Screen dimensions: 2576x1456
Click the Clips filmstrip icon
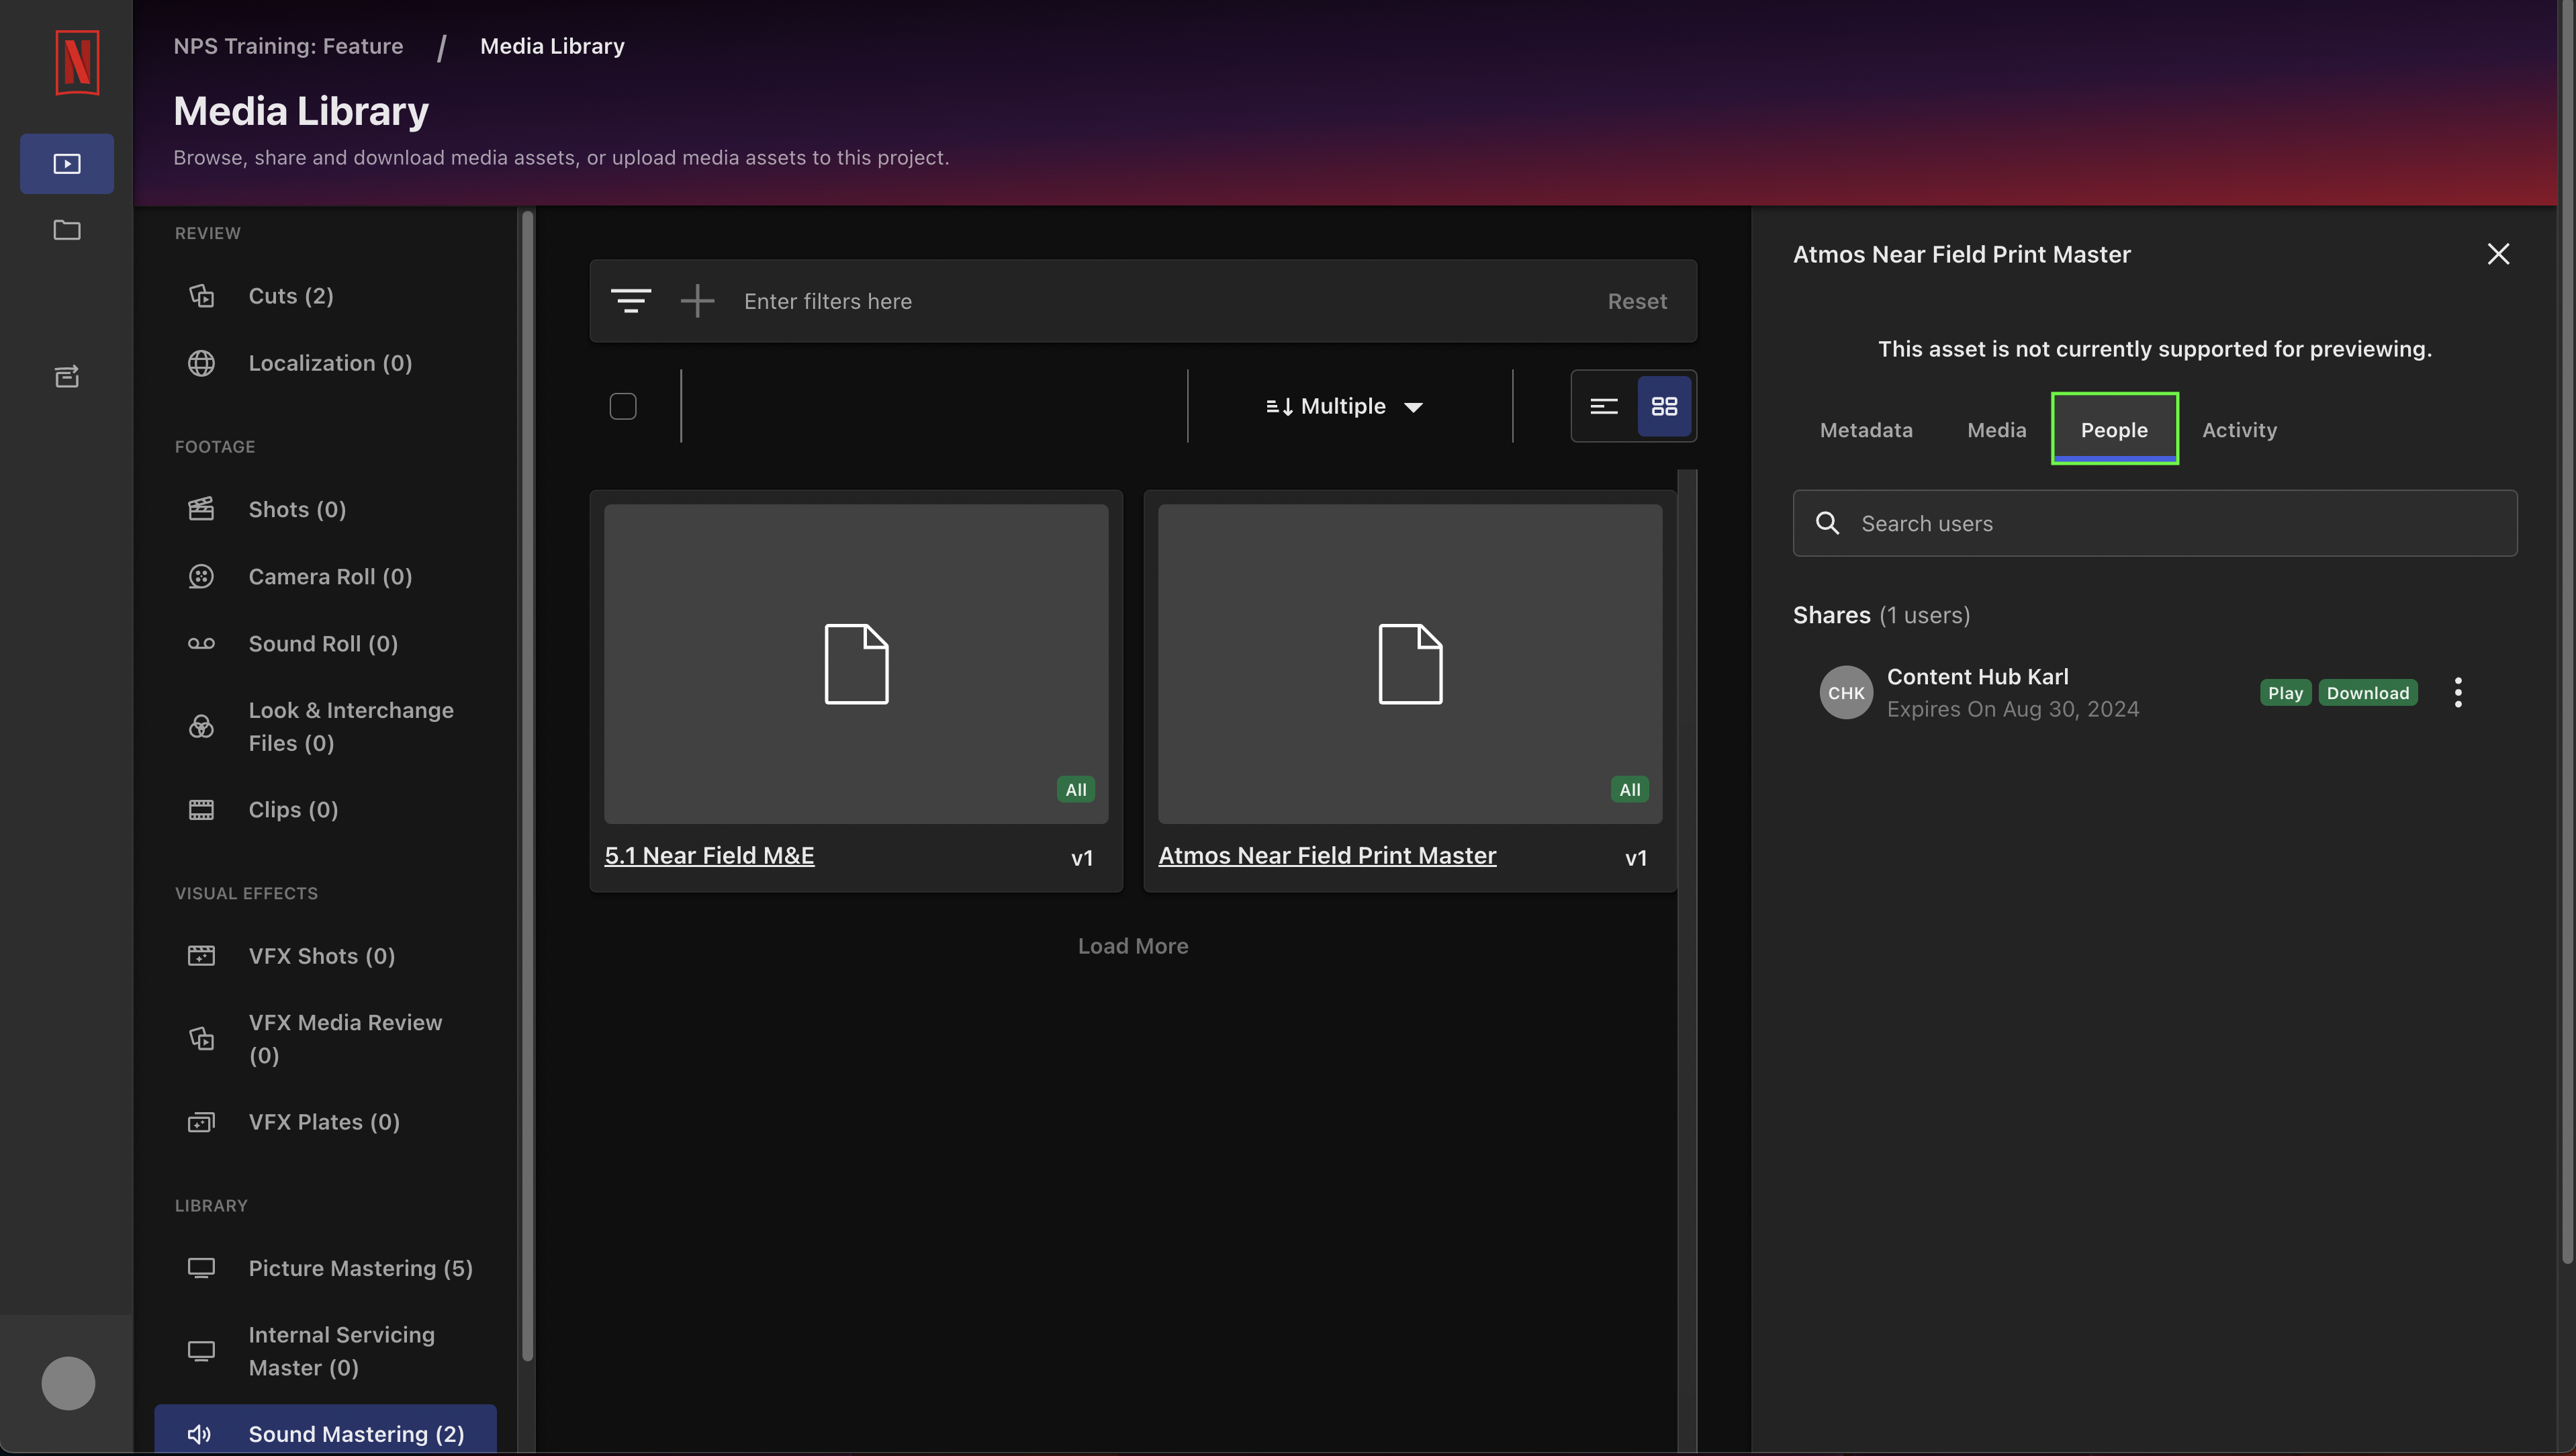click(x=201, y=809)
